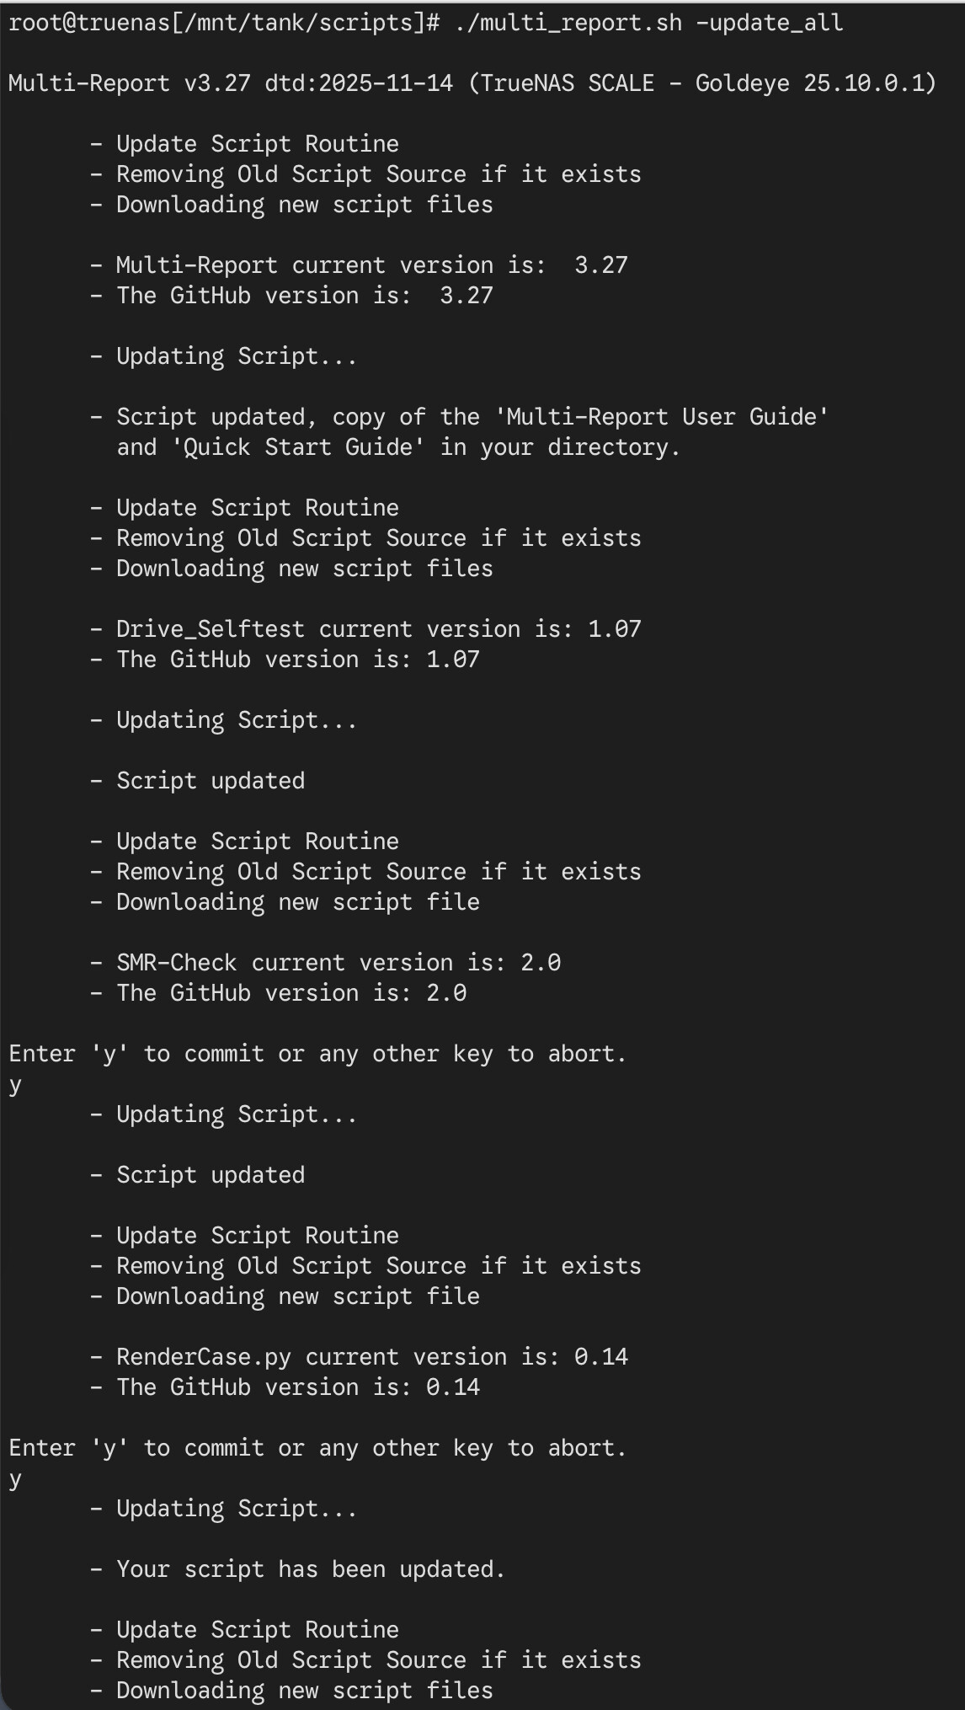
Task: Click the 'Quick Start Guide' text
Action: pyautogui.click(x=297, y=446)
